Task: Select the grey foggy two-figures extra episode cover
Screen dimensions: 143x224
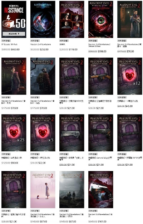Action: tap(72, 189)
